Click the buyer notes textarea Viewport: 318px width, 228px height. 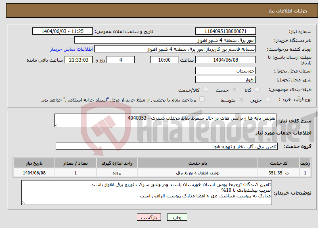tap(146, 193)
